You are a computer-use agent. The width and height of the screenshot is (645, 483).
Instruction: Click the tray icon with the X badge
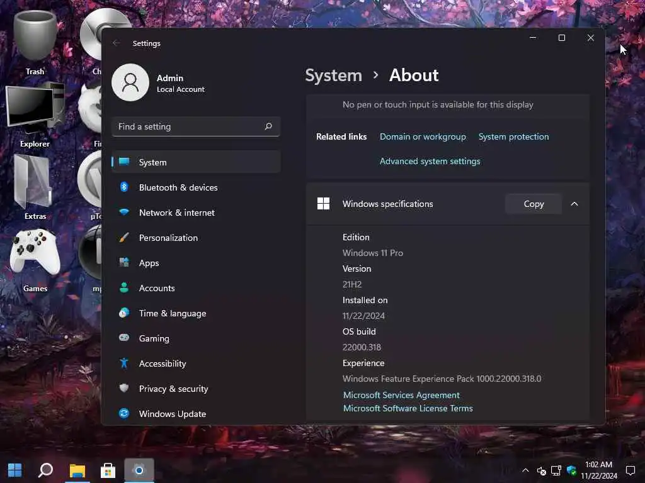pyautogui.click(x=541, y=470)
